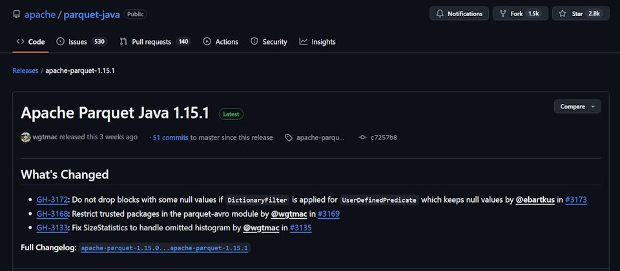The width and height of the screenshot is (620, 271).
Task: Follow the Releases breadcrumb link
Action: click(x=25, y=71)
